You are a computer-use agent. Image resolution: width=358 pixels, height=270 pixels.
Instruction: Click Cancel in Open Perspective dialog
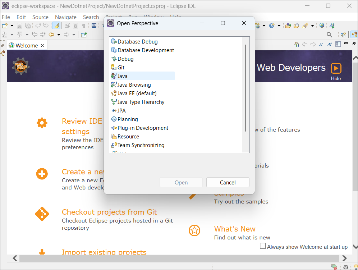[228, 183]
